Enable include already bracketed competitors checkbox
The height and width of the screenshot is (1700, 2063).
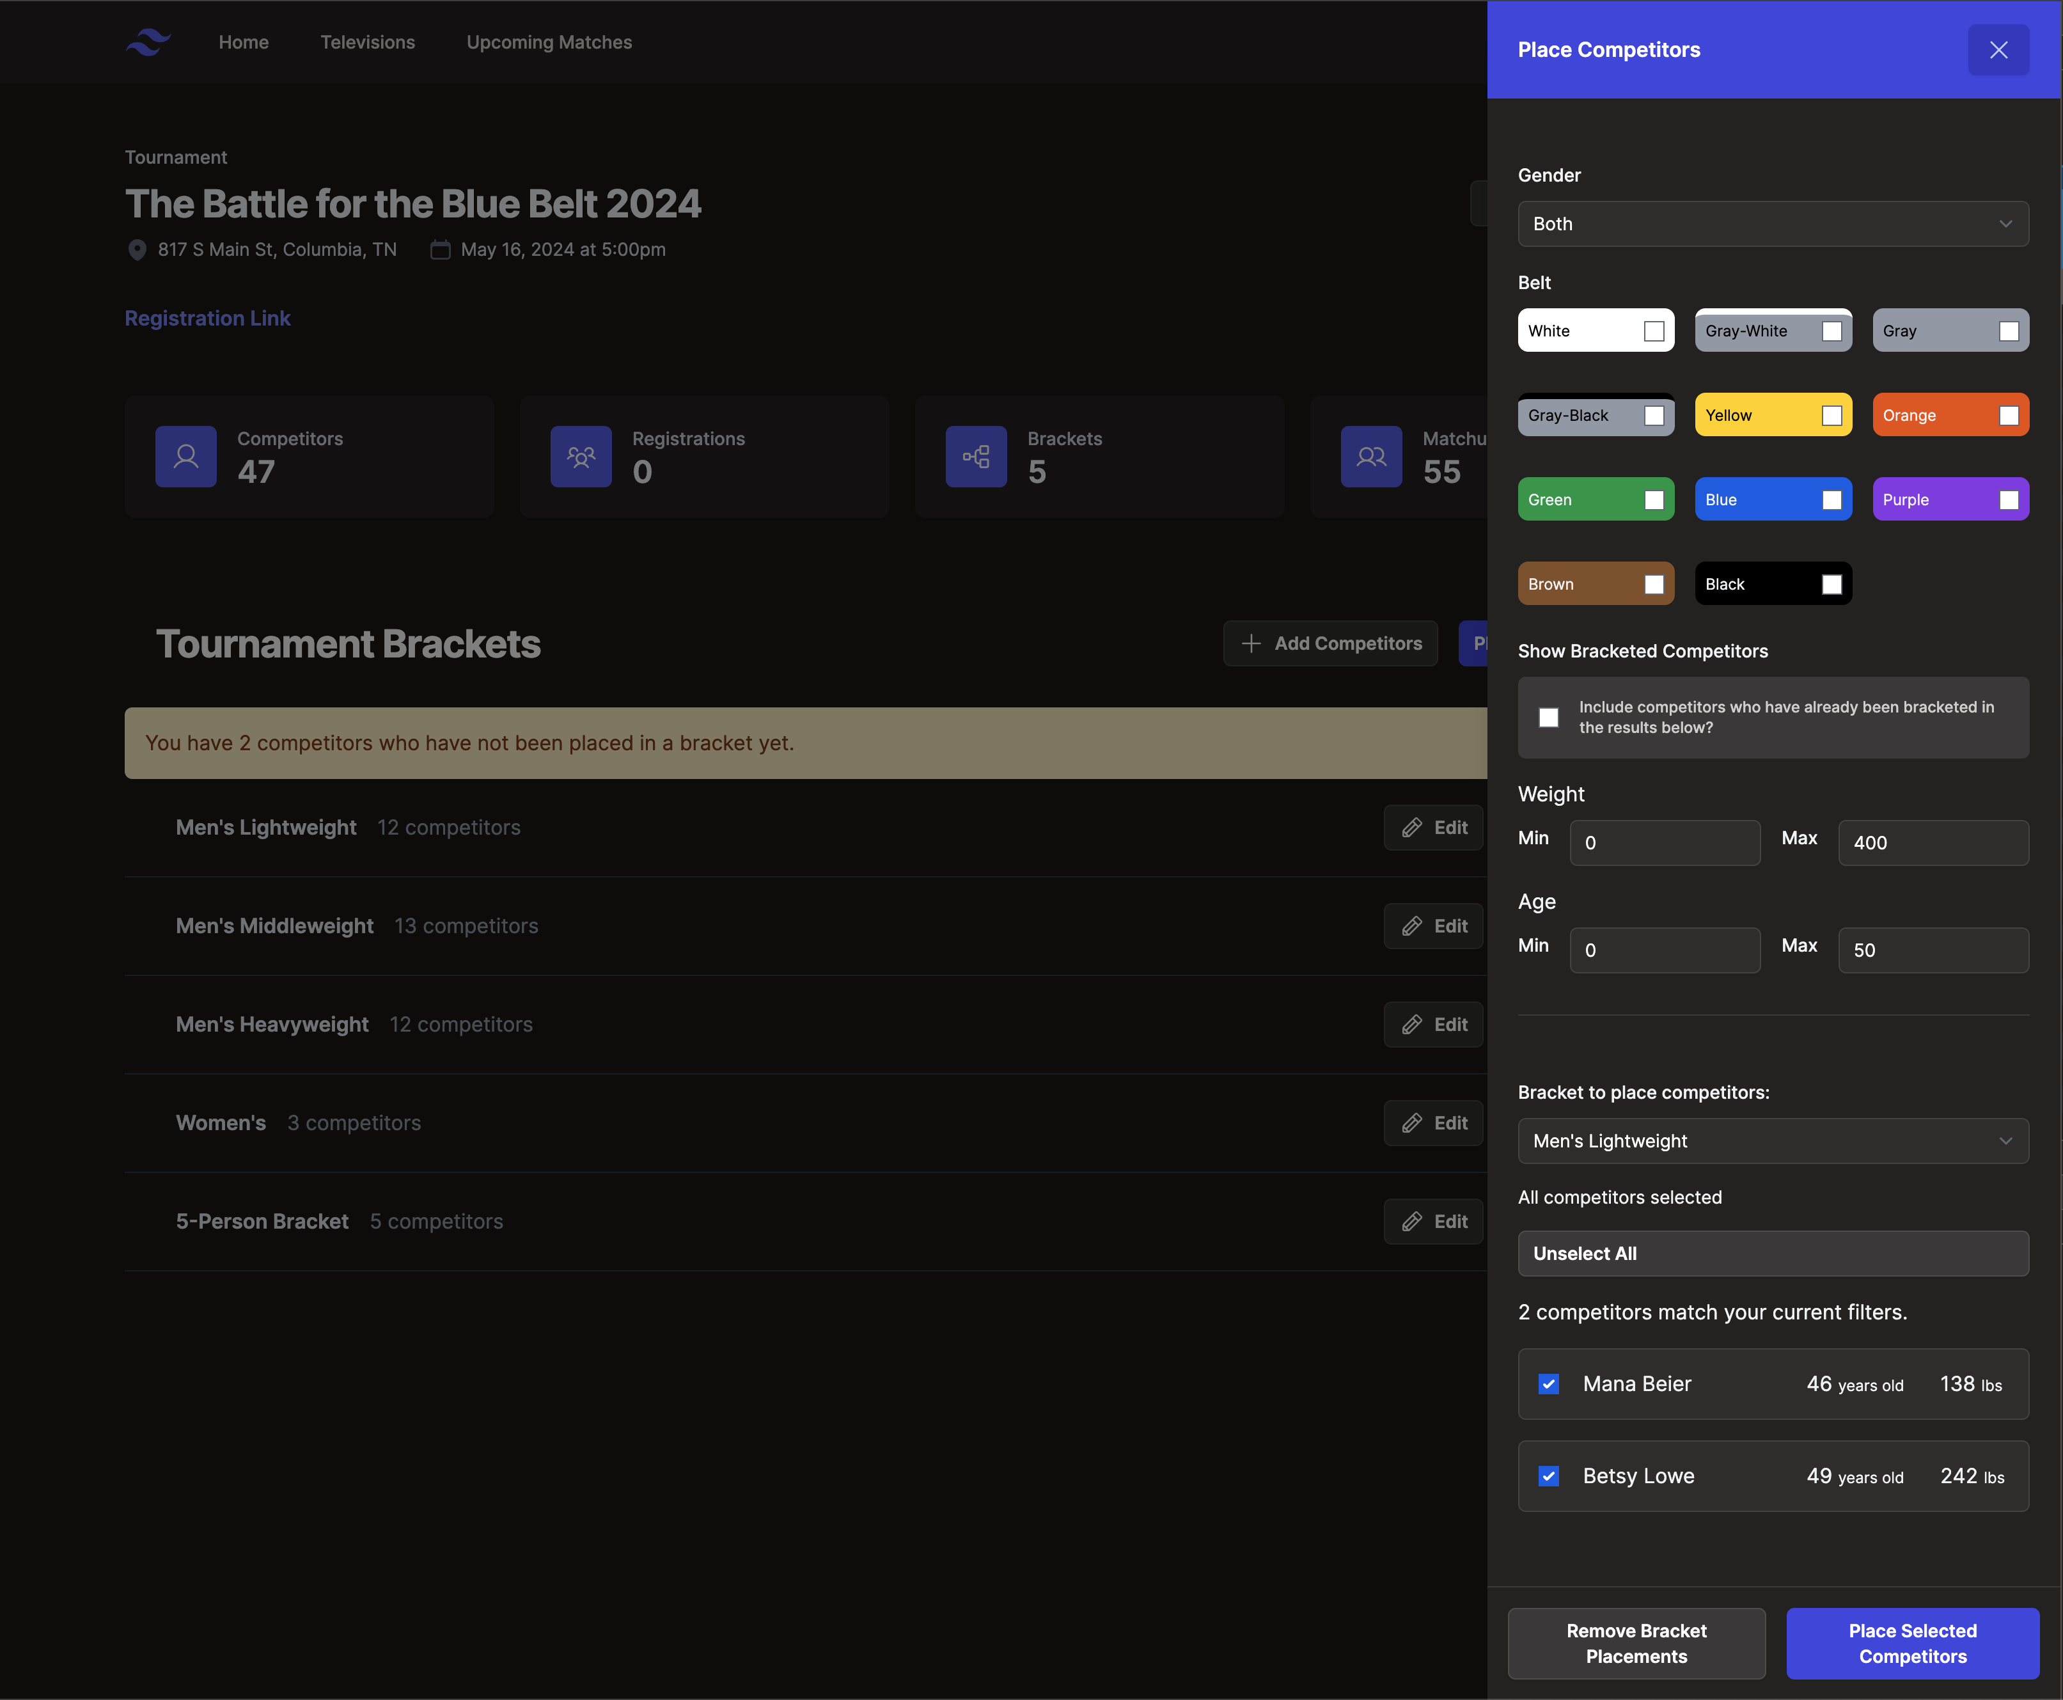click(1548, 718)
